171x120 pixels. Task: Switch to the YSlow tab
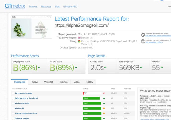[35, 82]
